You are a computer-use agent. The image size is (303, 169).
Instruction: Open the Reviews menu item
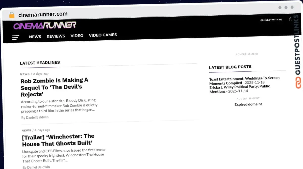point(56,36)
